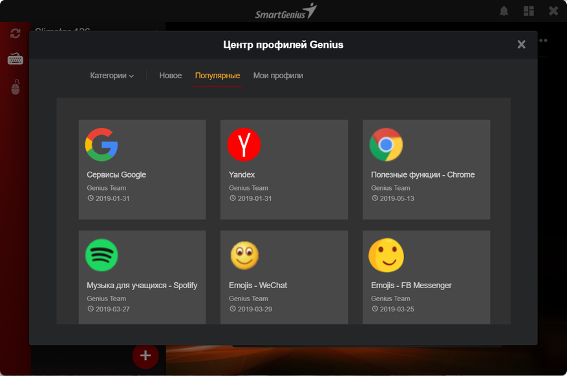Image resolution: width=567 pixels, height=376 pixels.
Task: Click the sync refresh sidebar icon
Action: point(15,34)
